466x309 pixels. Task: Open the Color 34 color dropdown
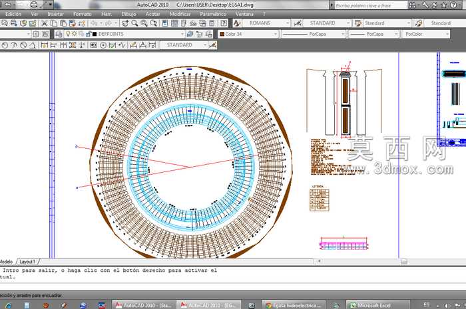pos(275,34)
